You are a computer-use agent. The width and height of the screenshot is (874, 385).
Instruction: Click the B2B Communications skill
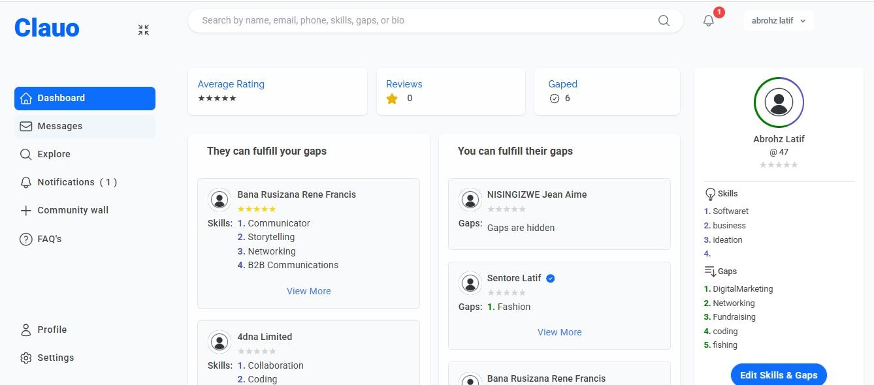click(x=293, y=266)
